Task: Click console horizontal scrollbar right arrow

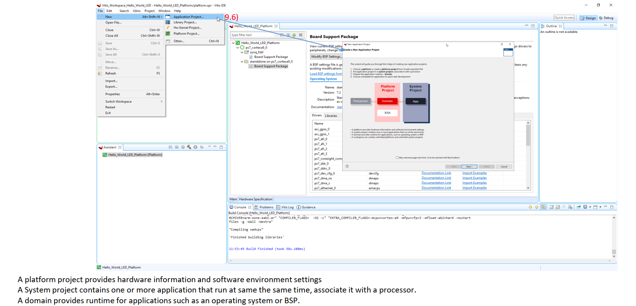Action: pos(609,261)
